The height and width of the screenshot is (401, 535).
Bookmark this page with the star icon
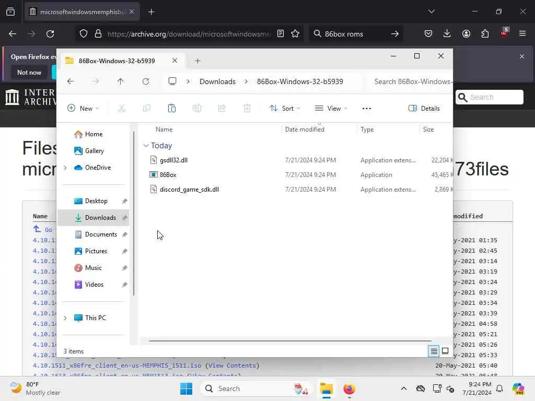coord(295,34)
